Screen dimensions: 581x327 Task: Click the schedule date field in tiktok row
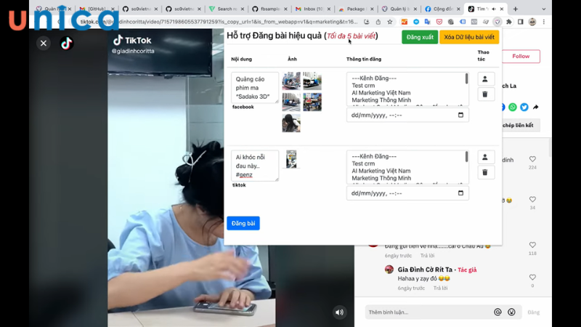pos(407,193)
